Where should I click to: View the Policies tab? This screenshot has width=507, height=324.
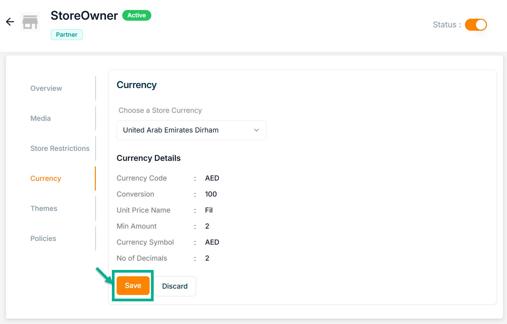(43, 239)
